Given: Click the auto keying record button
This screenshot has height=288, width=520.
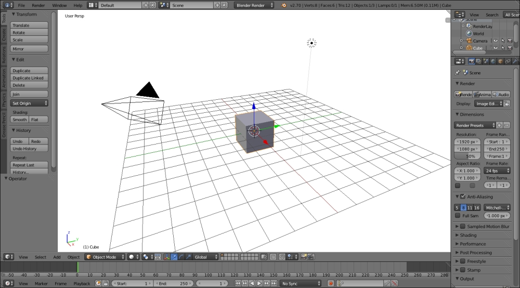Looking at the screenshot, I should 331,283.
